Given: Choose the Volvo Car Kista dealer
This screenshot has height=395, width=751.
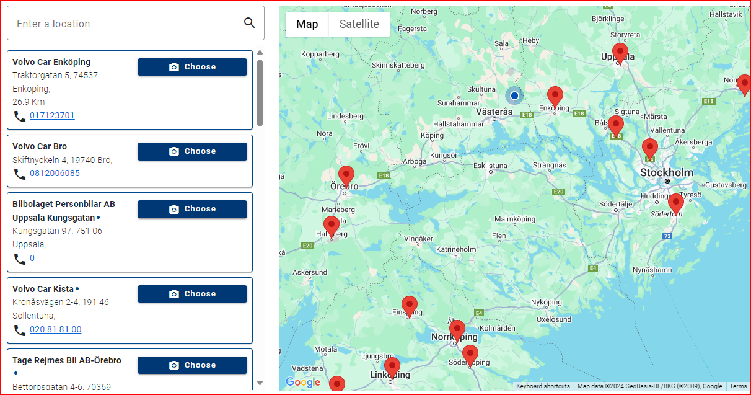Looking at the screenshot, I should coord(192,294).
